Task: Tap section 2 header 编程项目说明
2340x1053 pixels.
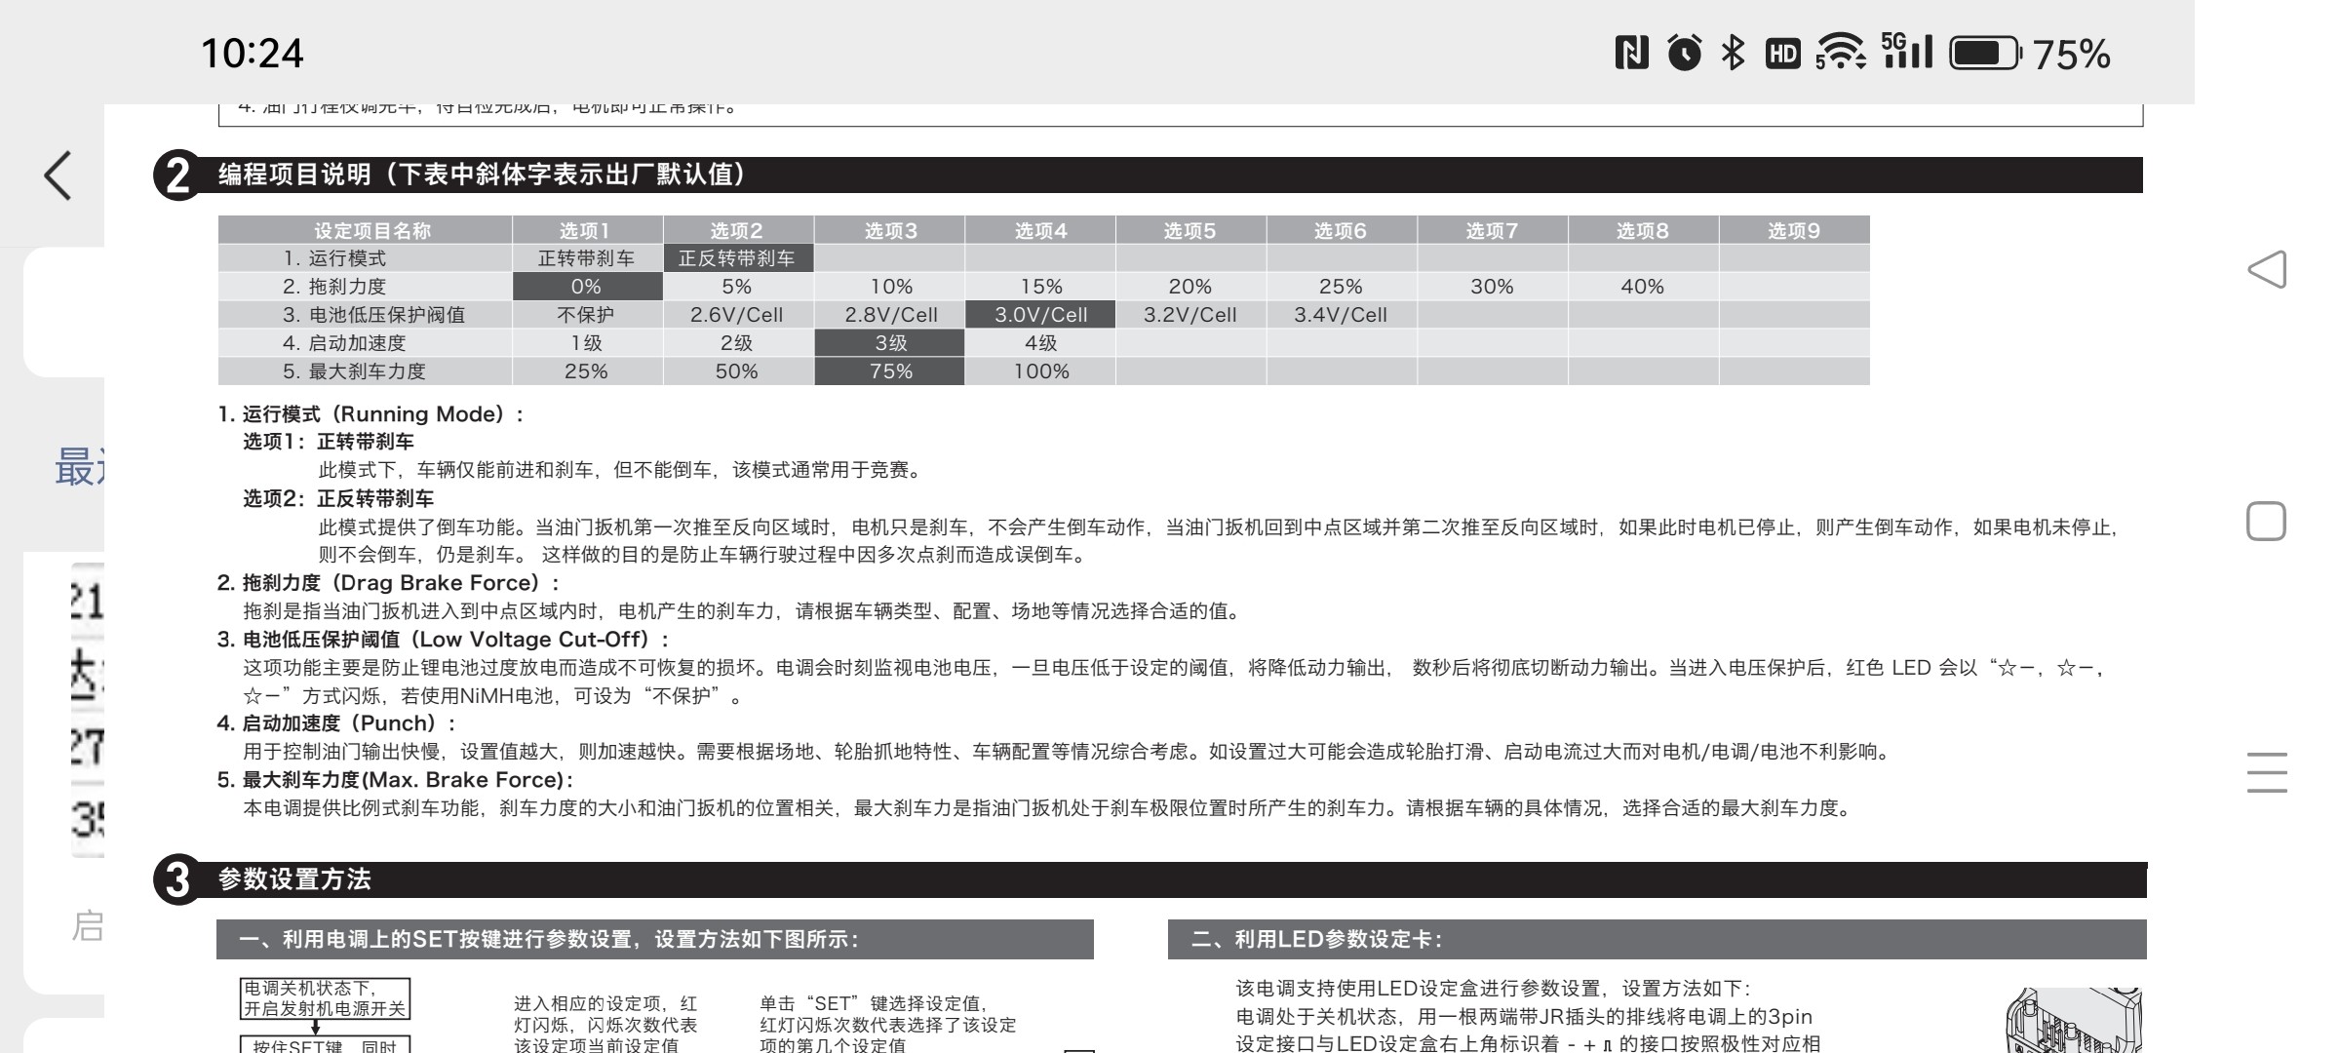Action: (1149, 175)
